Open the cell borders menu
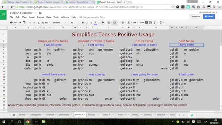 click(109, 23)
